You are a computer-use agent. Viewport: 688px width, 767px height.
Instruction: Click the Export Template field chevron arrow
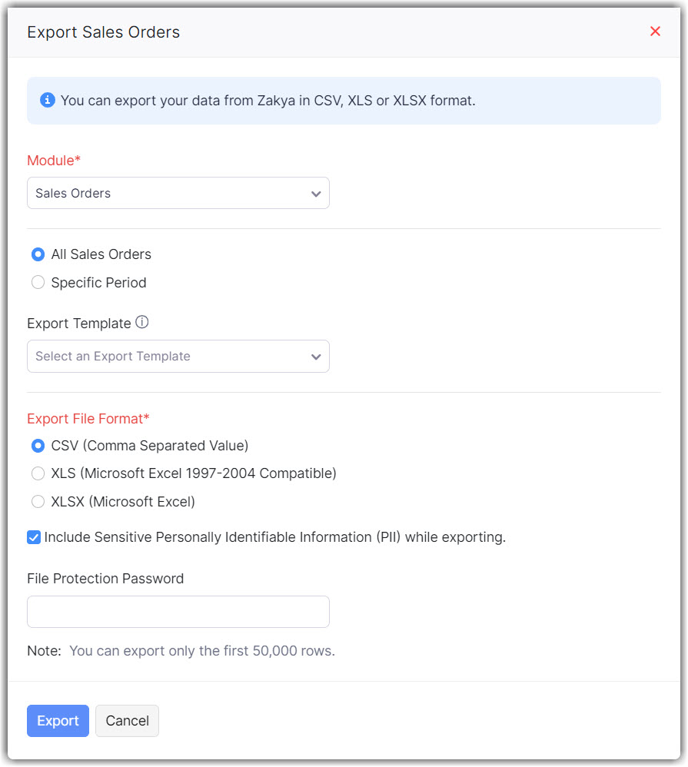(x=316, y=357)
